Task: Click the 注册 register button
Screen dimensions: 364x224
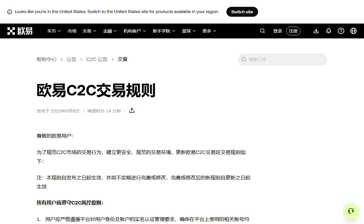Action: pyautogui.click(x=293, y=31)
